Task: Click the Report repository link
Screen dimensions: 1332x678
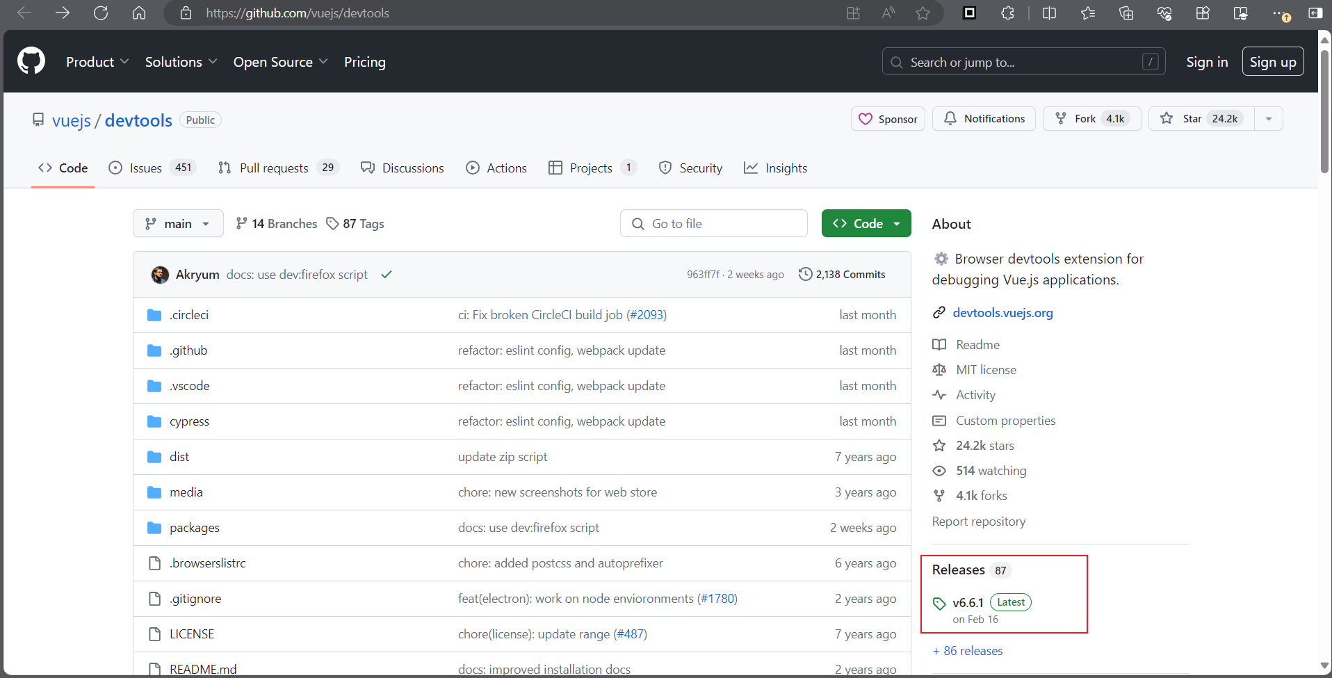Action: tap(979, 522)
